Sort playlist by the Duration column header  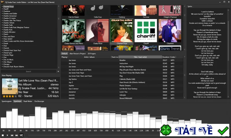click(166, 57)
